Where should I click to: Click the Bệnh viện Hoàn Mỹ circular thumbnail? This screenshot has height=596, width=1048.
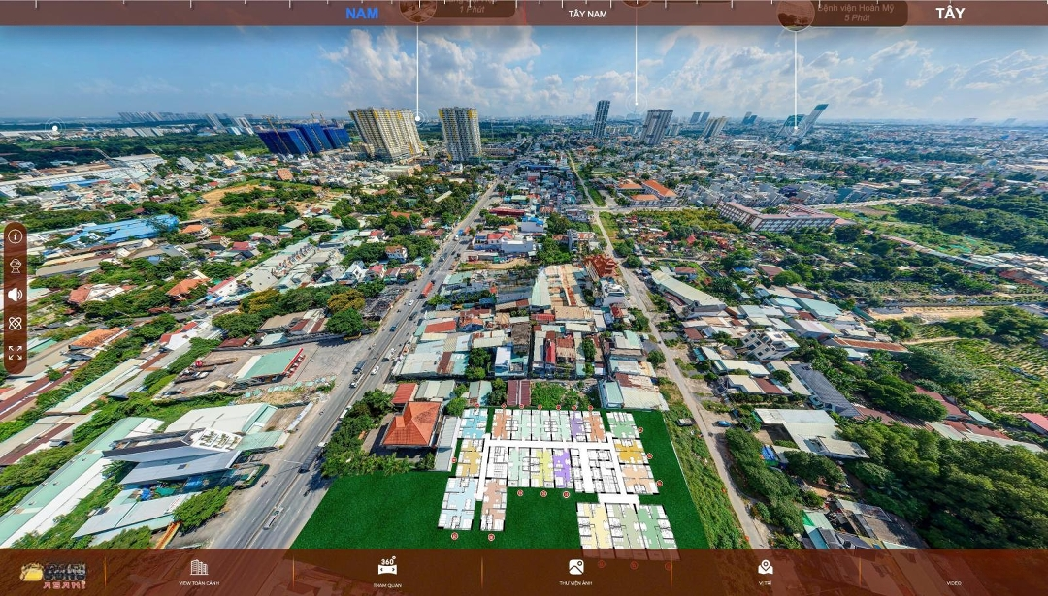795,13
